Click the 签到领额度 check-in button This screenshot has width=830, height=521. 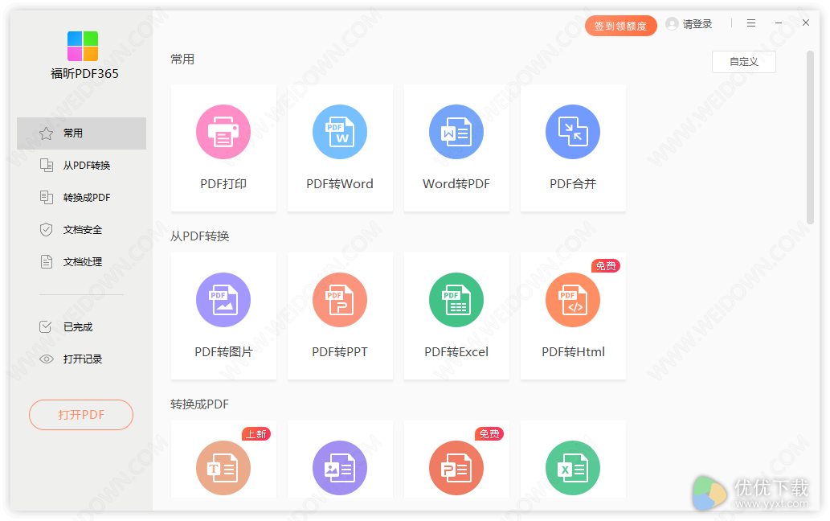621,26
